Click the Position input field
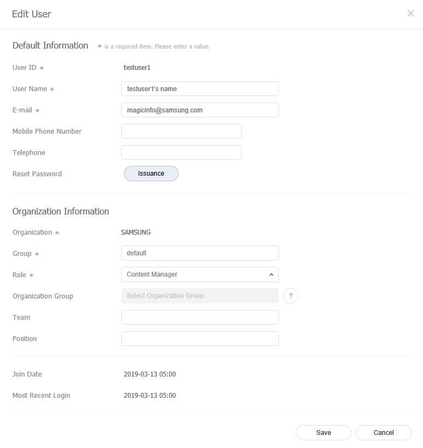Screen dimensions: 423x448 pyautogui.click(x=200, y=338)
